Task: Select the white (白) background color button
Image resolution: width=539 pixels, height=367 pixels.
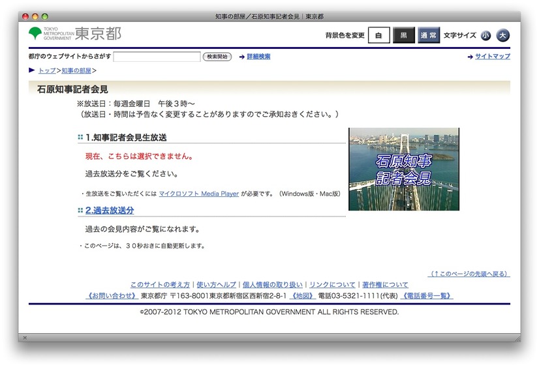Action: pos(379,35)
